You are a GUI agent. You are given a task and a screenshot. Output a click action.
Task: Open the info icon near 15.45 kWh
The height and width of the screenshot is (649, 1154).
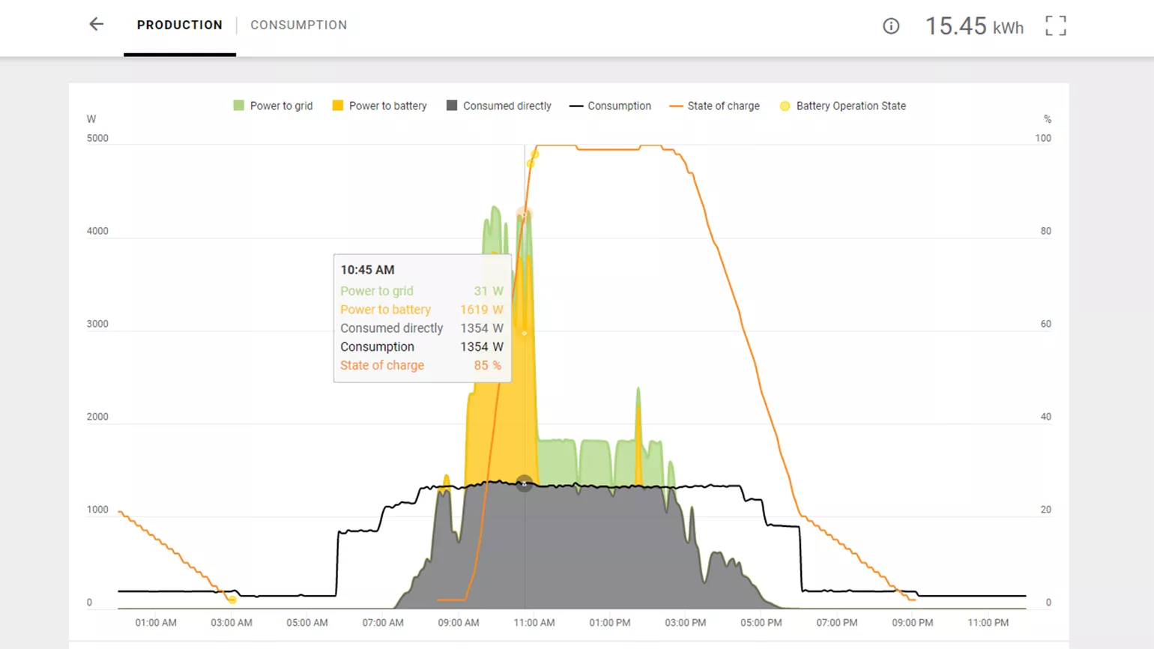[x=891, y=26]
